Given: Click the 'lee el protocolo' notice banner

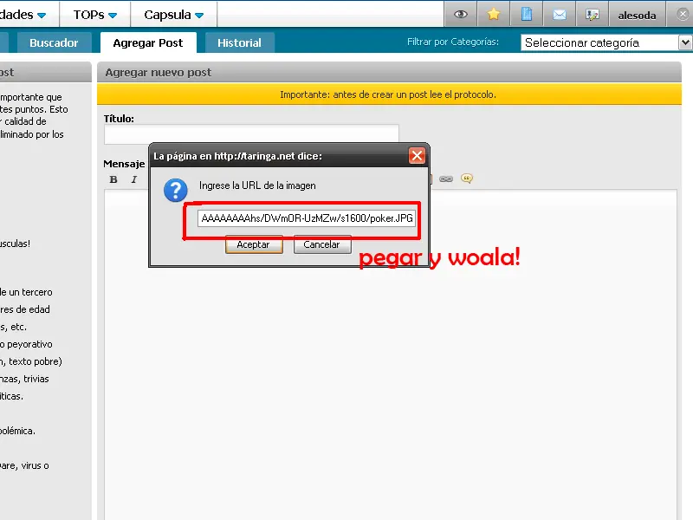Looking at the screenshot, I should point(388,94).
